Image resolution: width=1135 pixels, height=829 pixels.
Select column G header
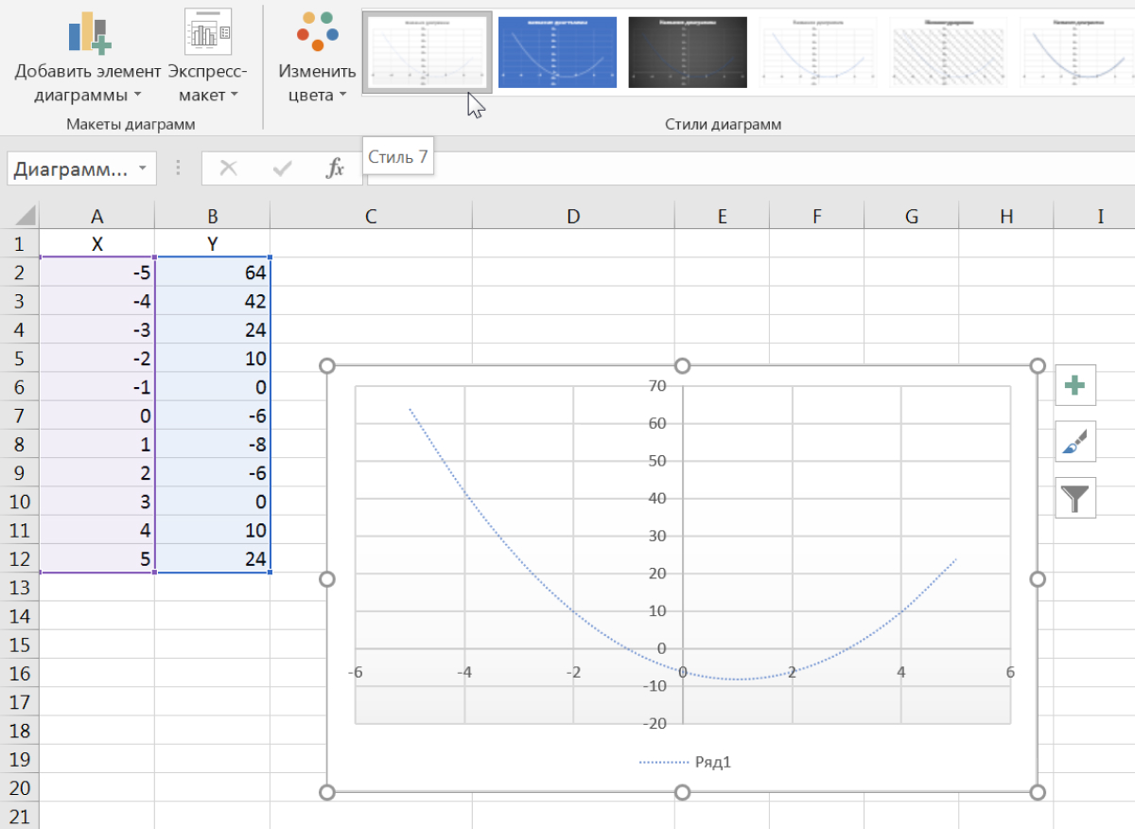click(x=911, y=216)
